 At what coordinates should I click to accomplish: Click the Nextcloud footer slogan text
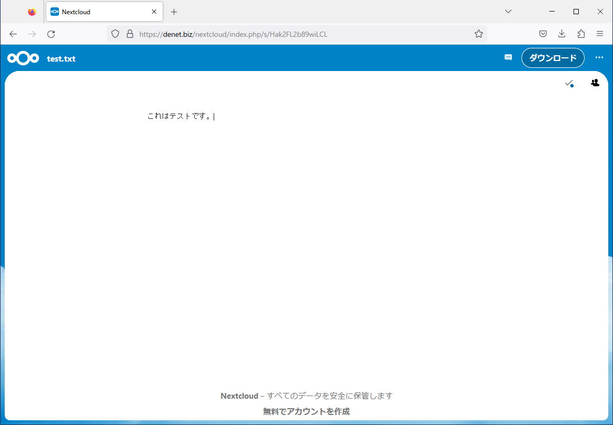pyautogui.click(x=306, y=396)
